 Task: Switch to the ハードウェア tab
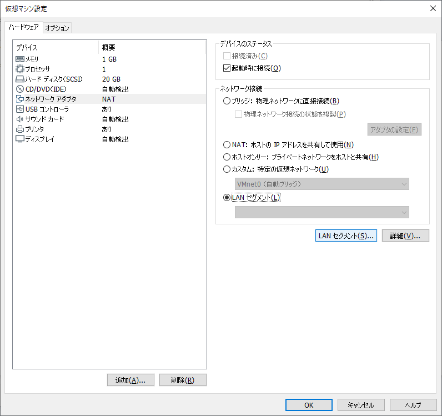(x=24, y=27)
